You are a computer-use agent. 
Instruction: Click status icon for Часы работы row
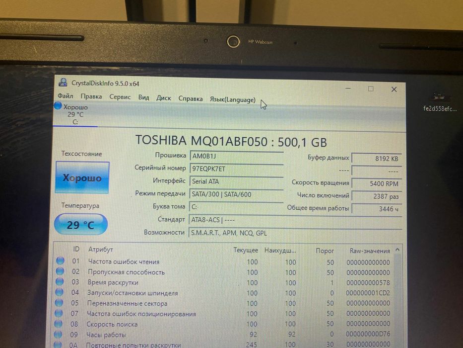pos(58,335)
